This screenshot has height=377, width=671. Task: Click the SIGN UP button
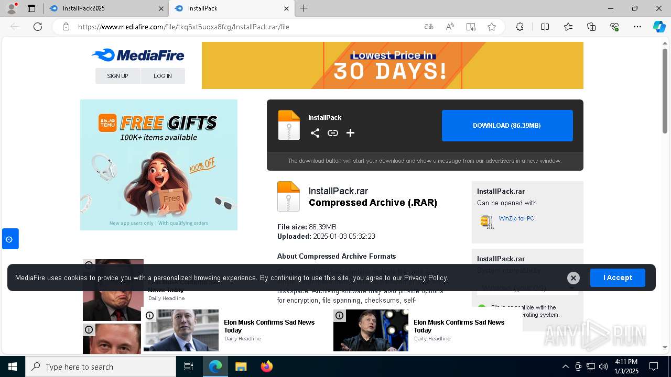click(x=117, y=76)
